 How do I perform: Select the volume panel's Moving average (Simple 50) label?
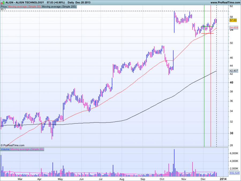[x=27, y=149]
